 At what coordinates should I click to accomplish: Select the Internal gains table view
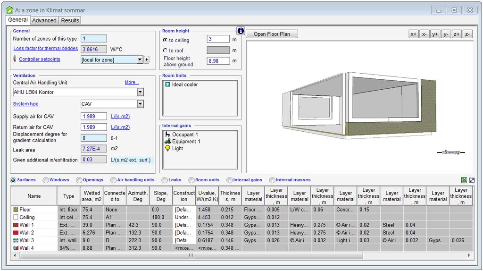[230, 180]
